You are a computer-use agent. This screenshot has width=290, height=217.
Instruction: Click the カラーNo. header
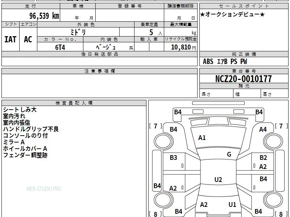pos(60,39)
